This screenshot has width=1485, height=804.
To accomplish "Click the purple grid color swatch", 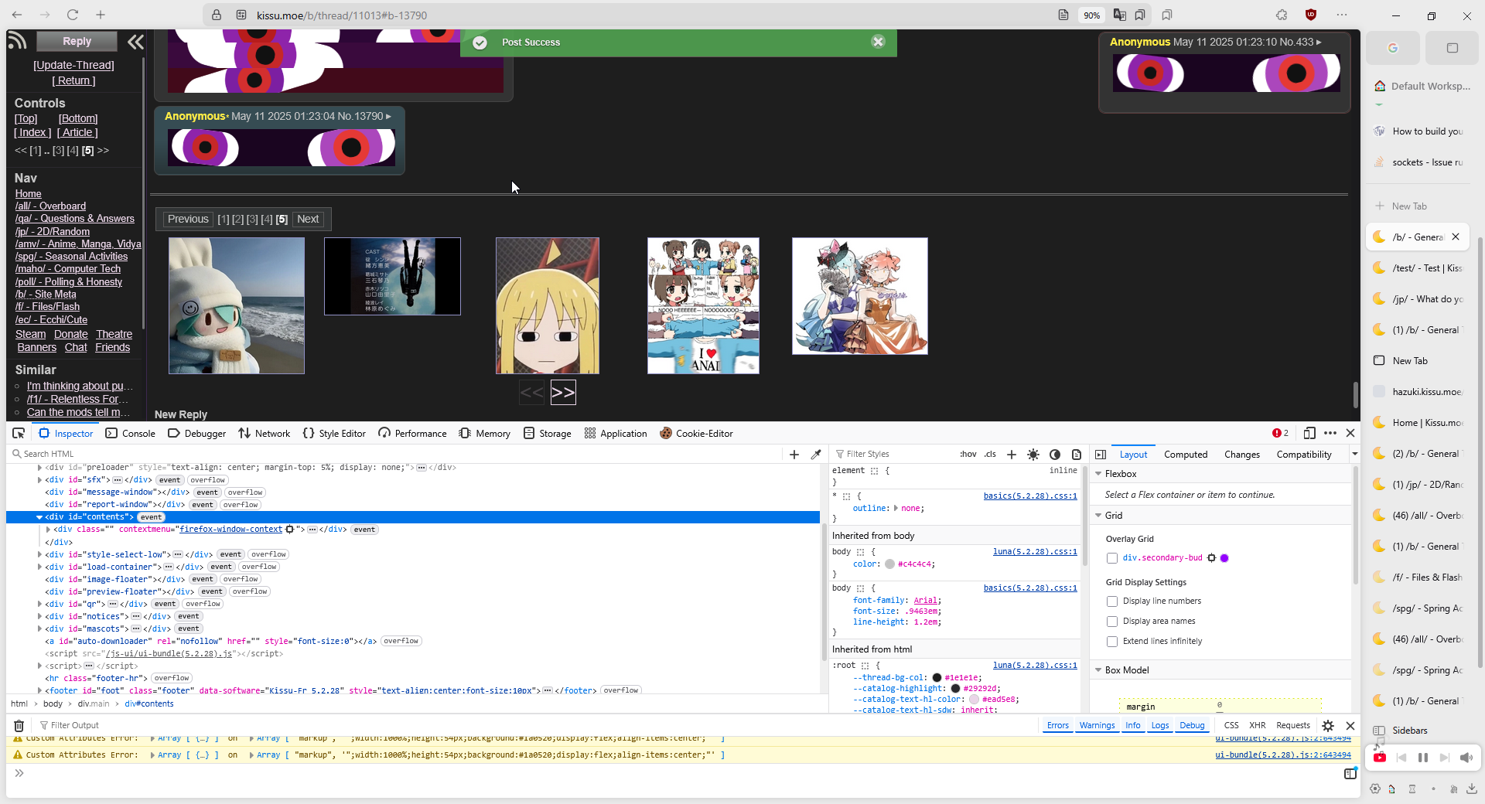I will (1224, 558).
